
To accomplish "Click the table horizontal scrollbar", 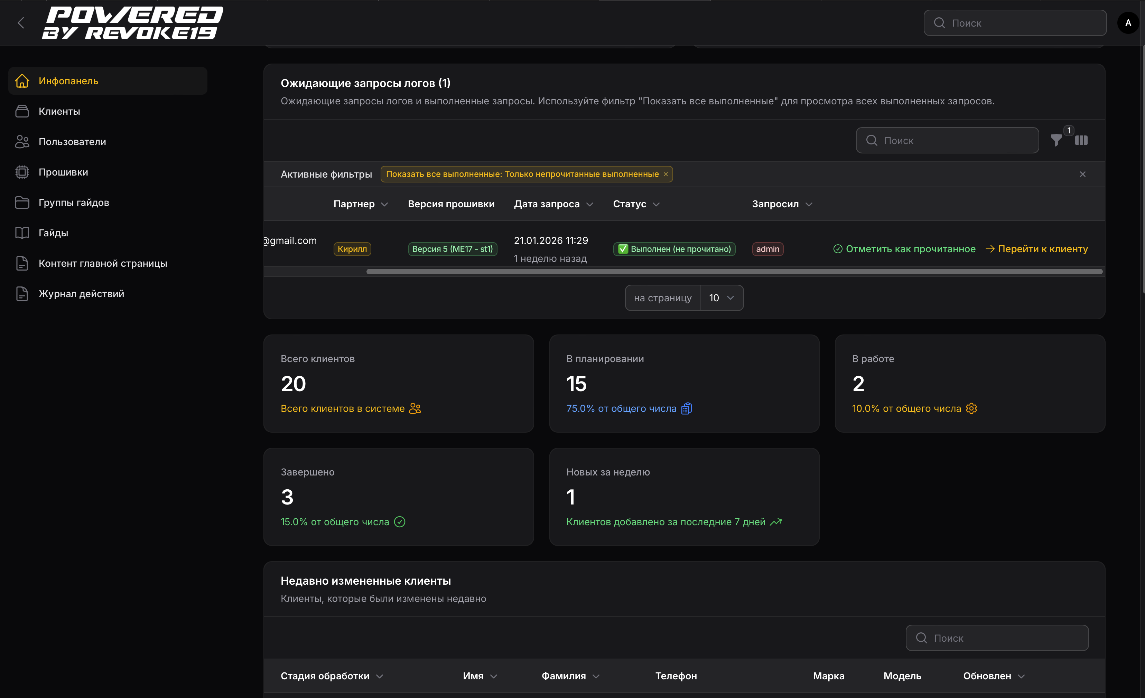I will pos(734,272).
